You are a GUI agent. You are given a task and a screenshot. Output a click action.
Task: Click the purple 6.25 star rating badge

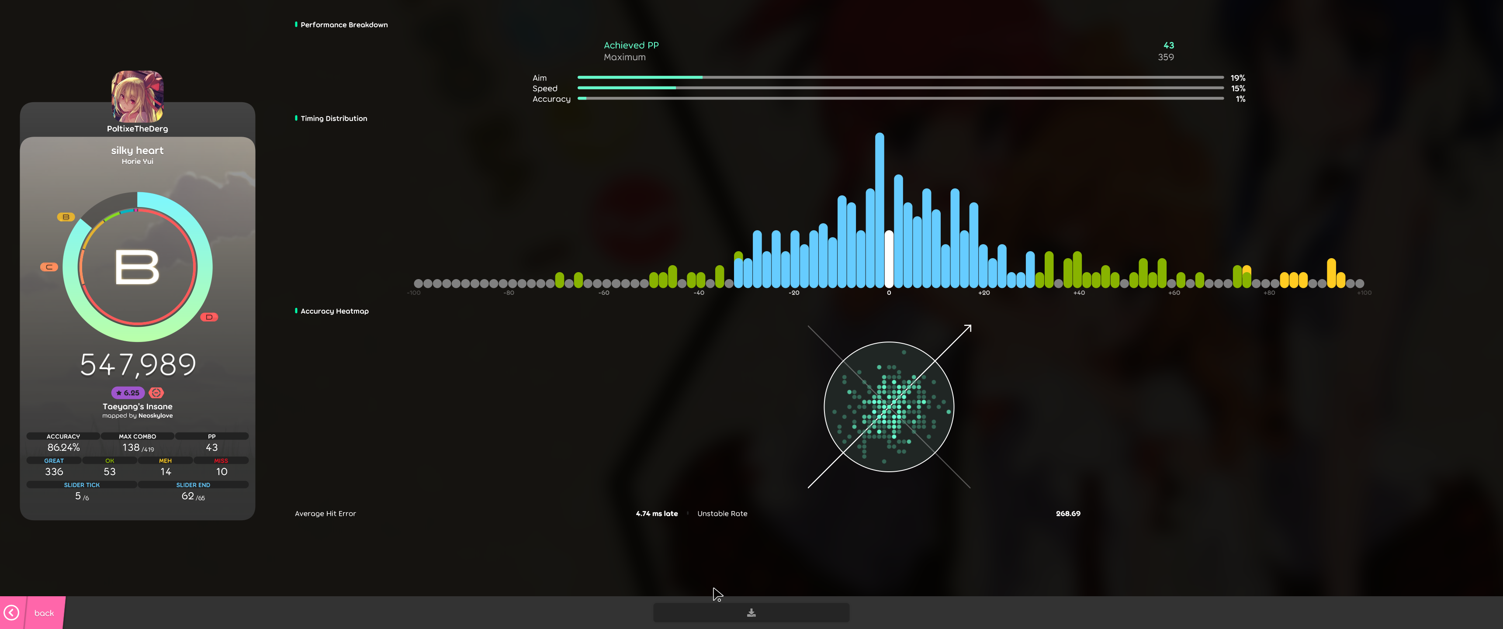(128, 393)
